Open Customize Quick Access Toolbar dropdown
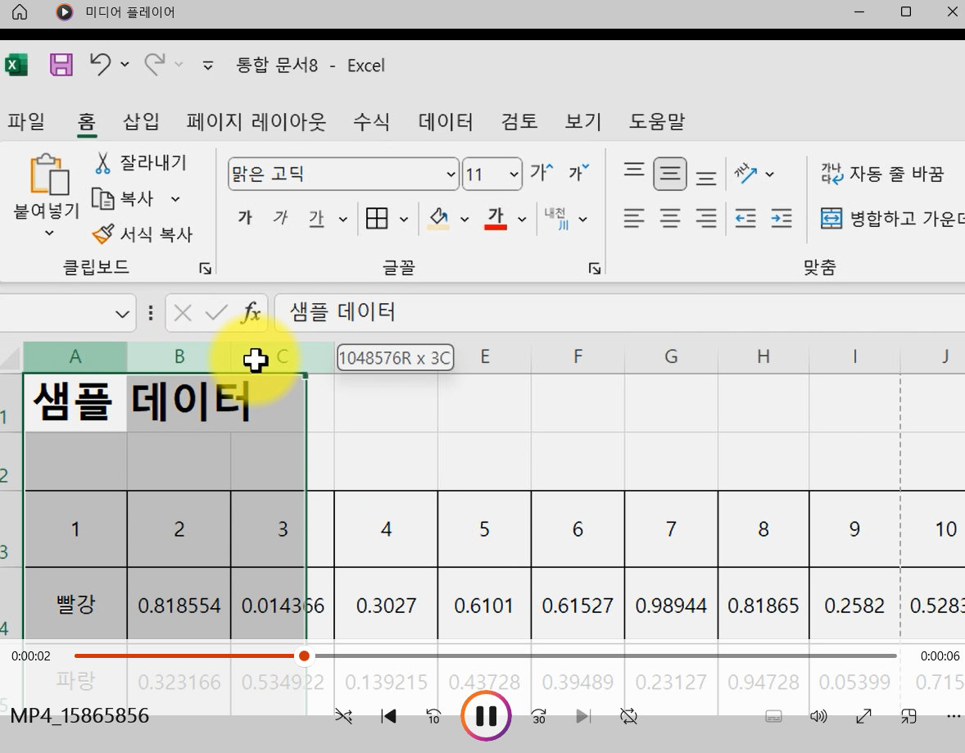The image size is (965, 753). click(x=208, y=66)
